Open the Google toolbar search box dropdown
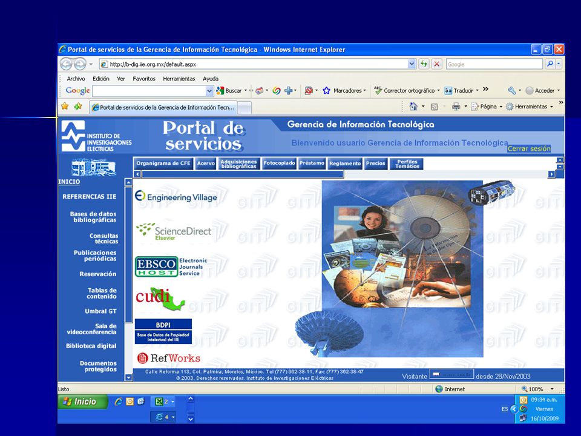The height and width of the screenshot is (436, 581). (209, 90)
